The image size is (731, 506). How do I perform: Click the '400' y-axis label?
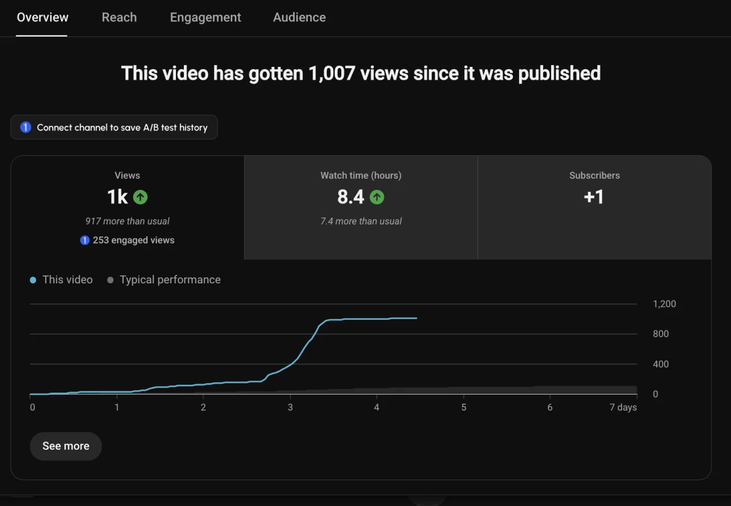661,364
